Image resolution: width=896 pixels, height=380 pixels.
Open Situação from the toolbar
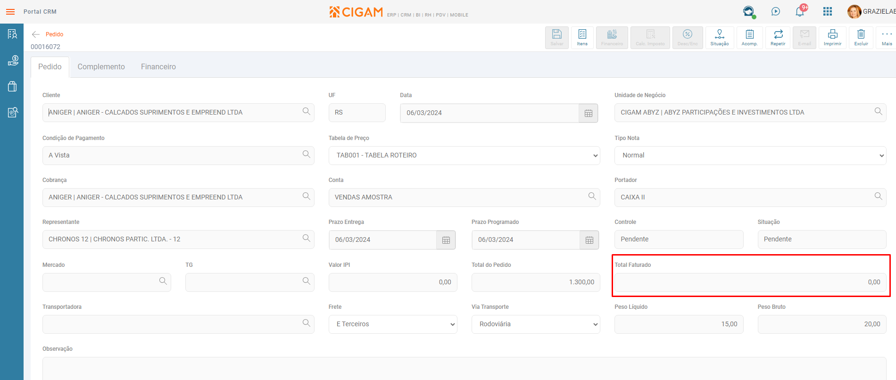pos(720,37)
